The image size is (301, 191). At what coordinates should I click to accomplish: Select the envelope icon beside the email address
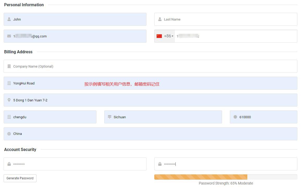coord(9,36)
